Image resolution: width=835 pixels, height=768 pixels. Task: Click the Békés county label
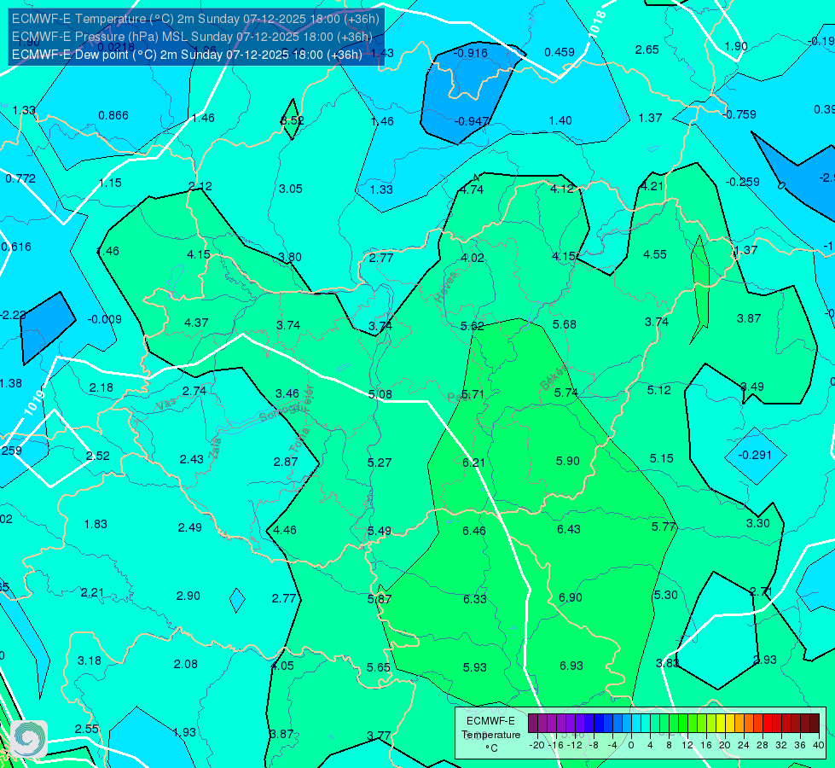554,378
